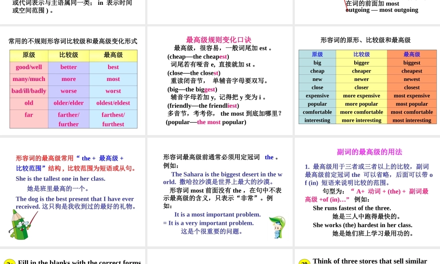Select the 'closer' table cell
Image resolution: width=440 pixels, height=264 pixels.
[361, 87]
